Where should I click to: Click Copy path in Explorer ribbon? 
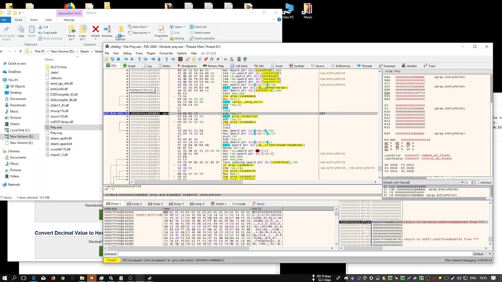point(47,33)
